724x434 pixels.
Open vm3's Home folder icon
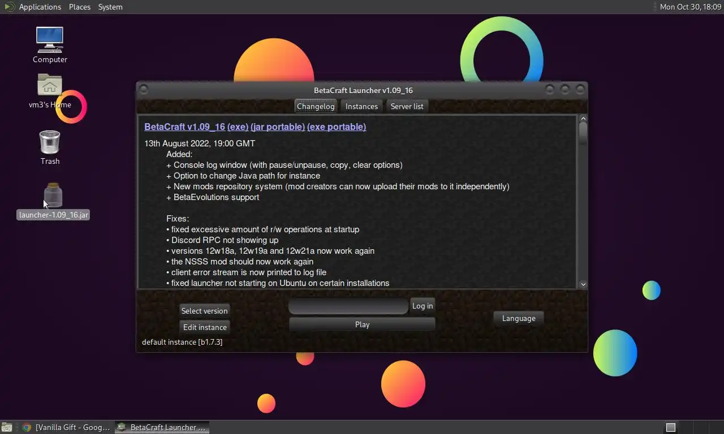tap(50, 86)
